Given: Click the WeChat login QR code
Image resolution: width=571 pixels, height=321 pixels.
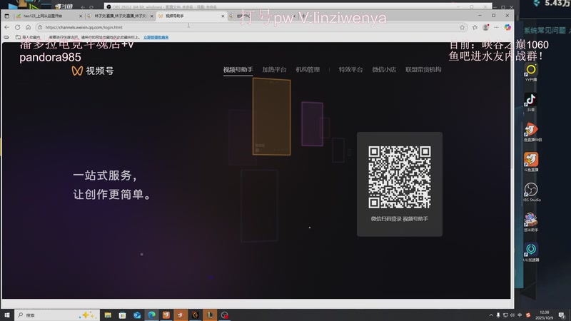Looking at the screenshot, I should coord(400,177).
